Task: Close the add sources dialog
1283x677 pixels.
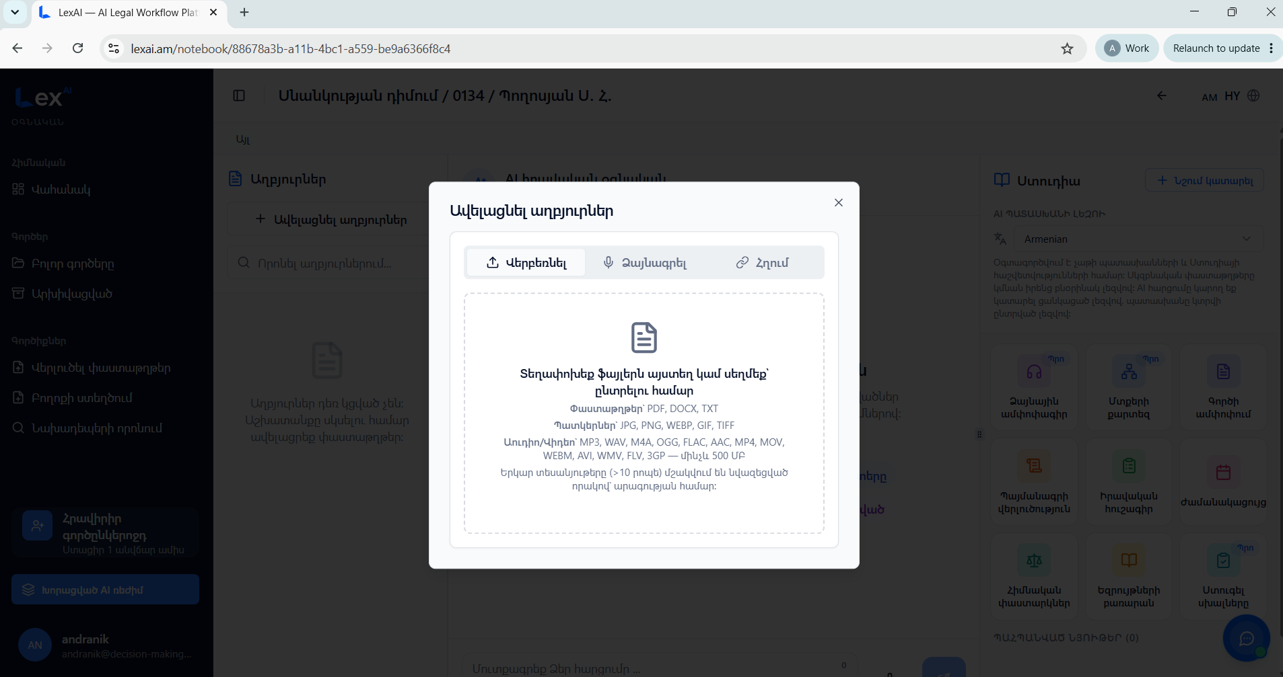Action: [838, 202]
